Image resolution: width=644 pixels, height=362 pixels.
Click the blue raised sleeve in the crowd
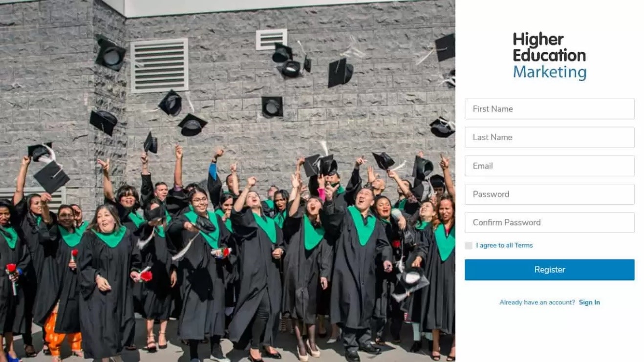coord(213,171)
